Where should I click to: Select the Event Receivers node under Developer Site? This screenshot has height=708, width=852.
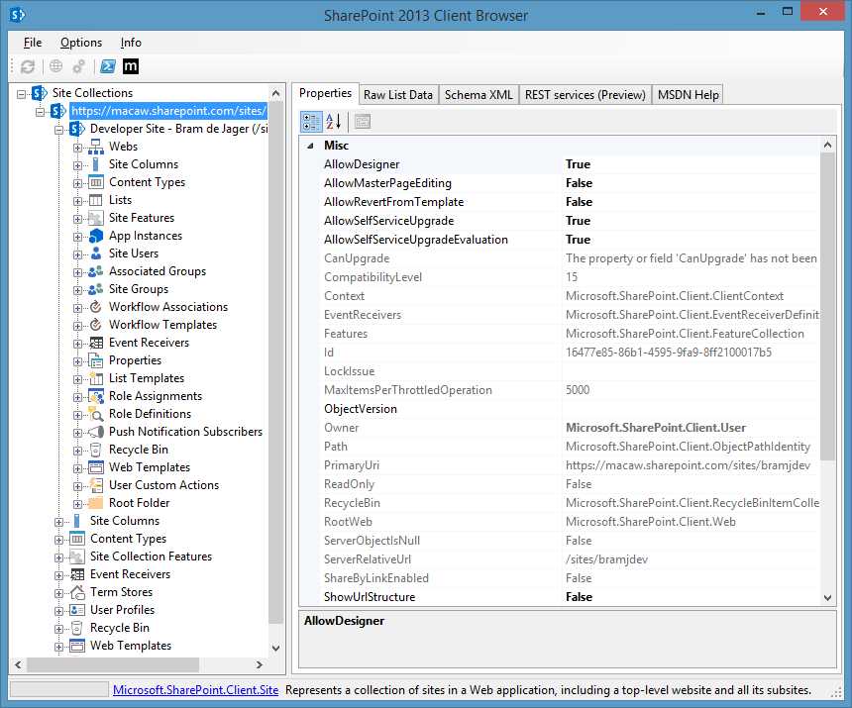click(149, 343)
